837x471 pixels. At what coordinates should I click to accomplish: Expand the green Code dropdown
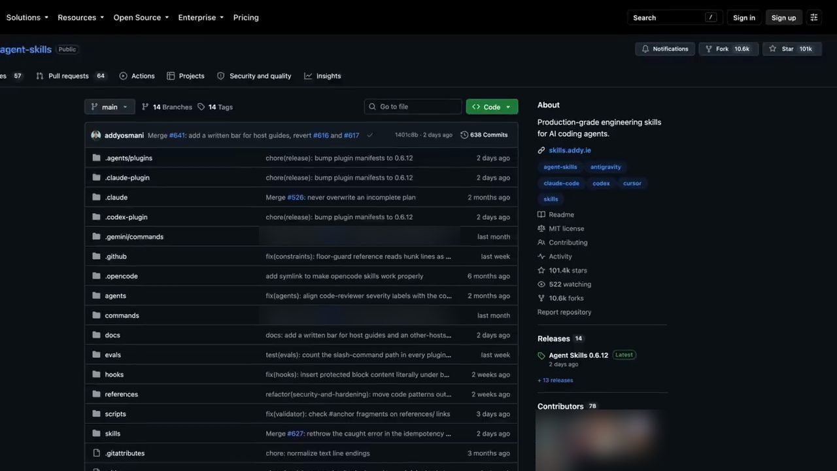pos(492,107)
